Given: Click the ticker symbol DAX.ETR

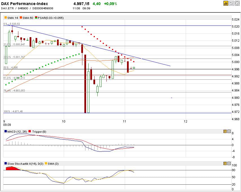Looking at the screenshot, I should click(x=8, y=8).
